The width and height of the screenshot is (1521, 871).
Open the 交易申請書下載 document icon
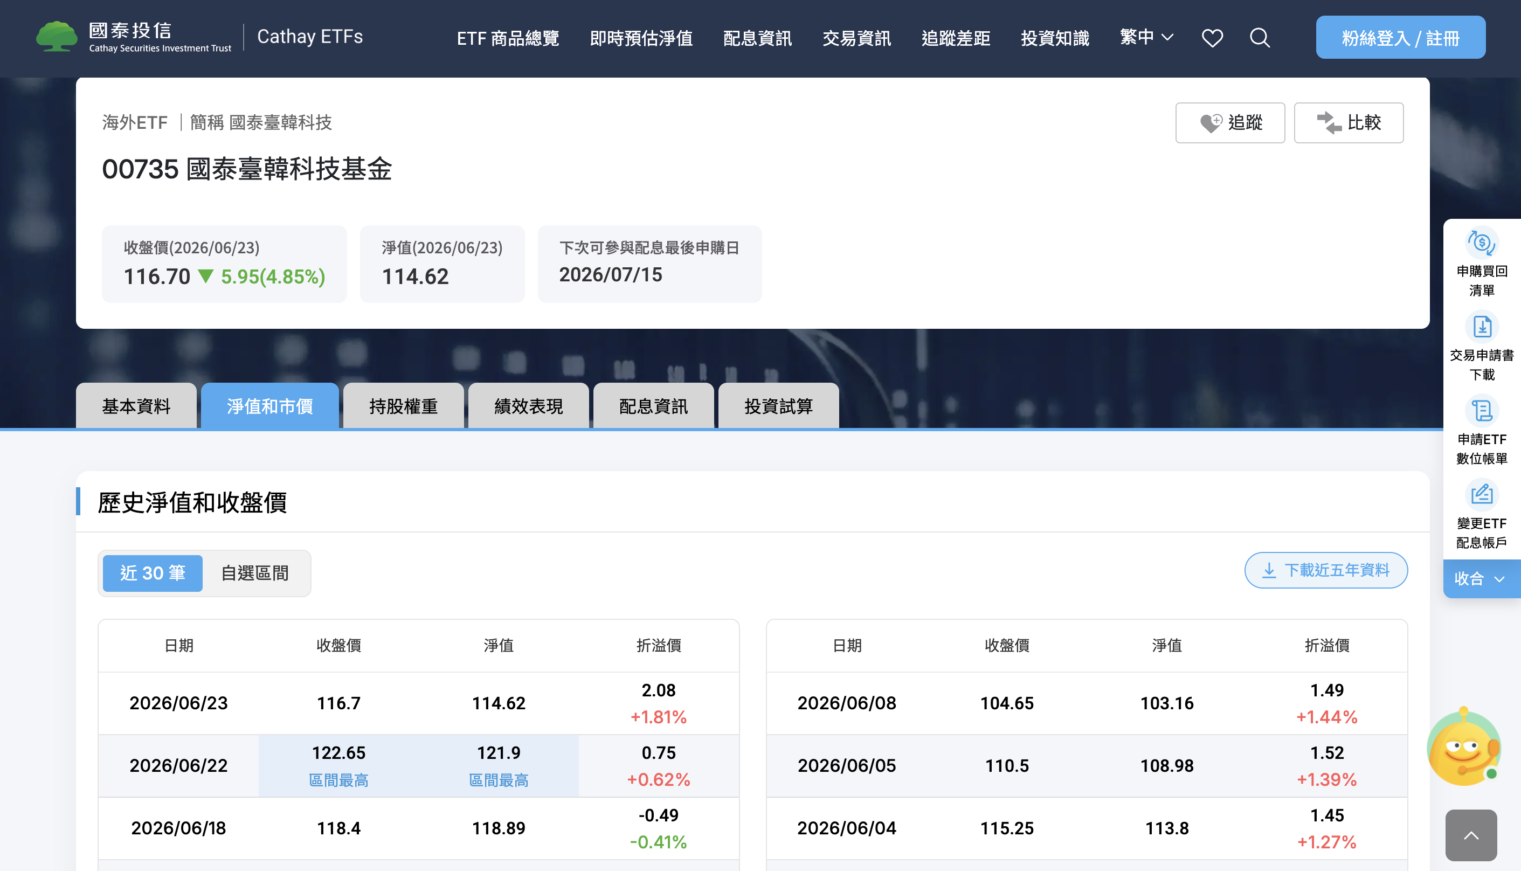click(1482, 327)
